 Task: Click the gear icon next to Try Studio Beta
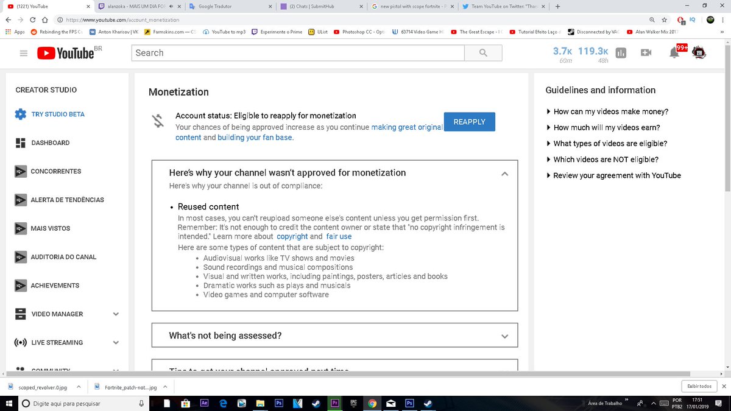[x=20, y=114]
